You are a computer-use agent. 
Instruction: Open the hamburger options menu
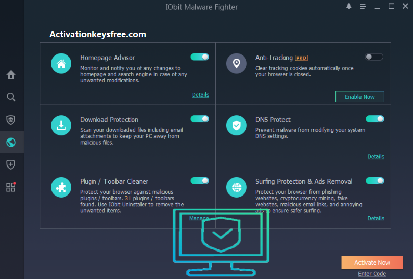click(x=363, y=6)
